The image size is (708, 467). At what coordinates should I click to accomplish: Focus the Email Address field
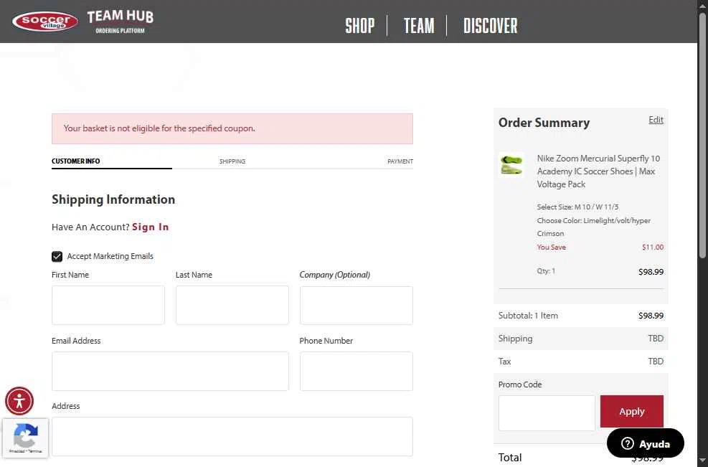(x=170, y=372)
